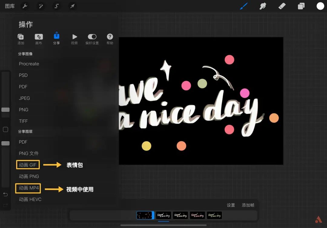The height and width of the screenshot is (228, 327).
Task: Share image as Procreate format
Action: point(29,64)
